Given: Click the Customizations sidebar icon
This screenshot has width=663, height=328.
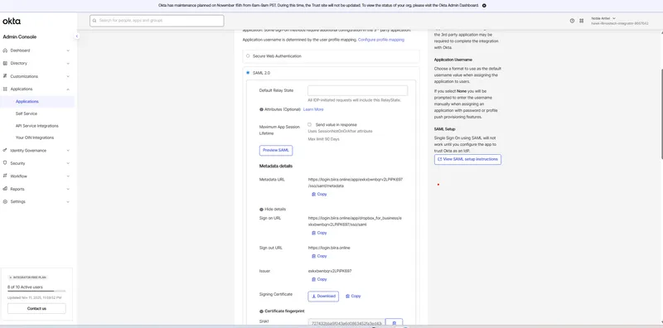Looking at the screenshot, I should click(x=5, y=76).
